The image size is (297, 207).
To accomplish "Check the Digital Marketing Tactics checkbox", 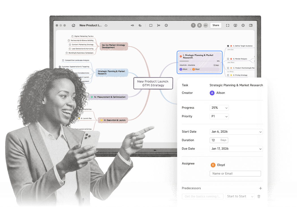I will (x=72, y=36).
